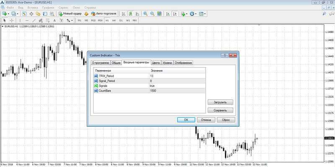Toggle chart shift

175,14
